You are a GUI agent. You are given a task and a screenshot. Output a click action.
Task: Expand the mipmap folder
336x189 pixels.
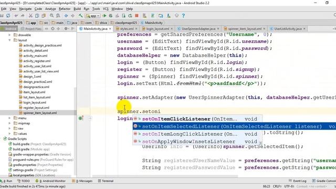click(x=9, y=123)
